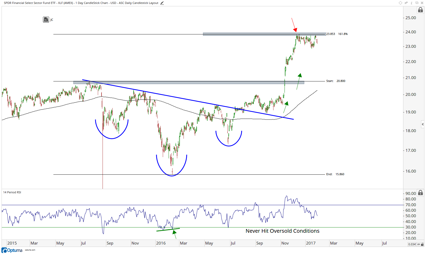Image resolution: width=426 pixels, height=254 pixels.
Task: Click the '23.853 161.8%' Fibonacci extension label
Action: (x=337, y=34)
